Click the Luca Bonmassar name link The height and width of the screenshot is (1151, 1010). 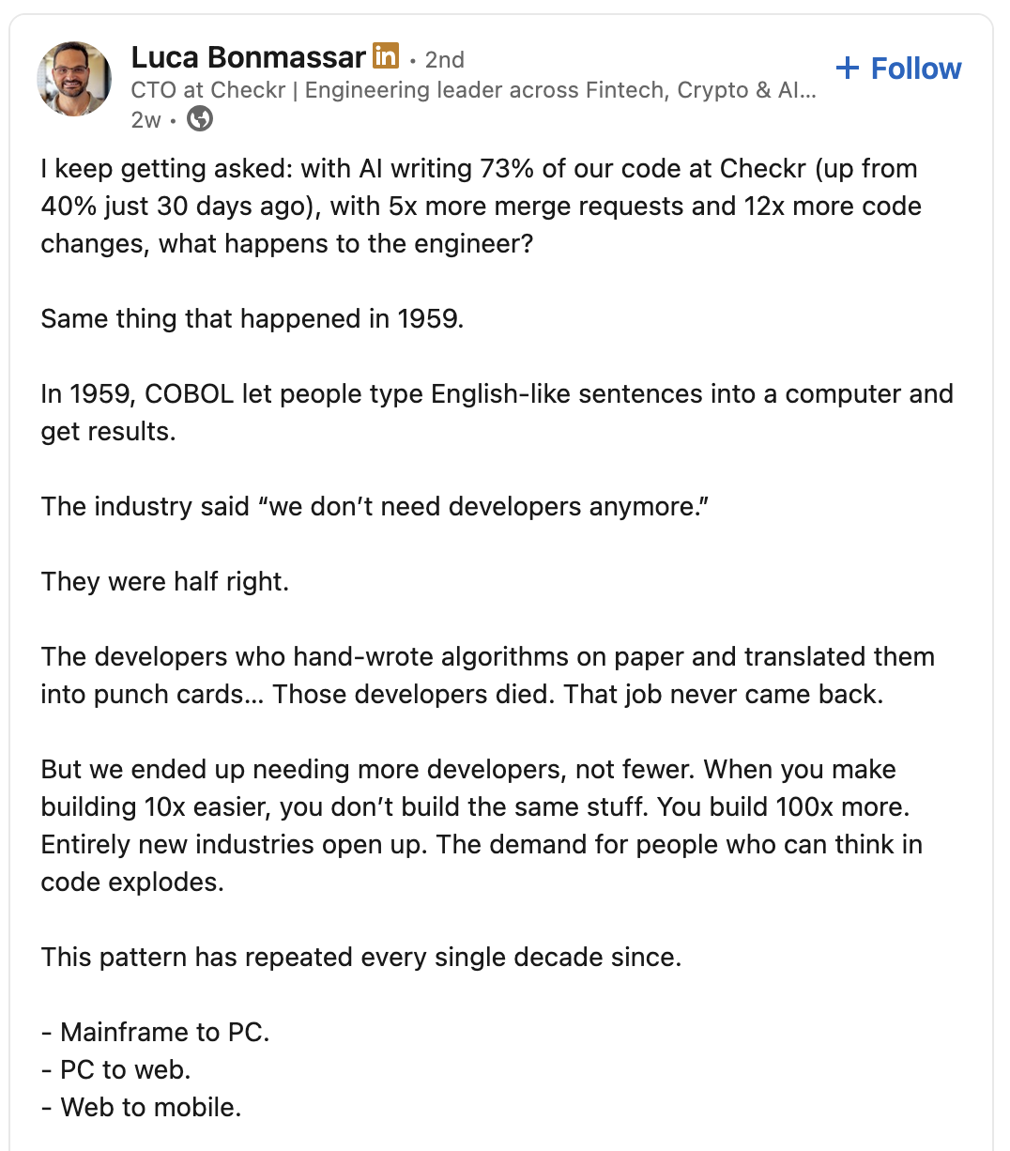tap(248, 57)
